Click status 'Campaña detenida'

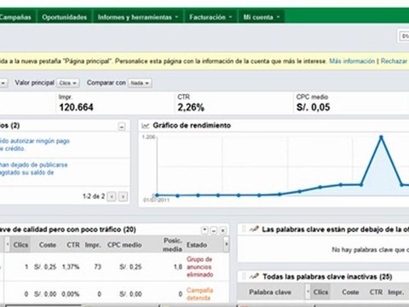pyautogui.click(x=199, y=294)
